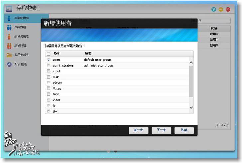Viewport: 242px width, 163px height.
Task: Click the scroll up arrow of group list
Action: tap(191, 63)
